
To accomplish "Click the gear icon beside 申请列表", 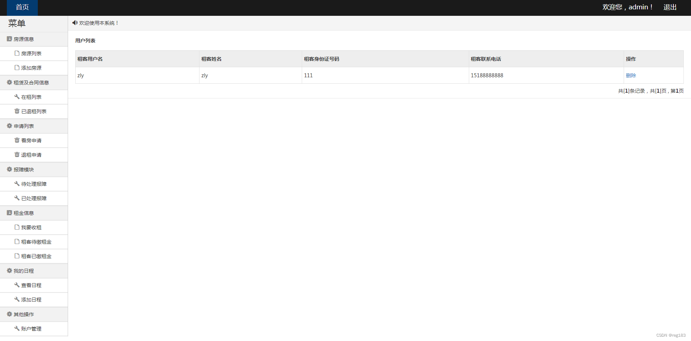I will [9, 126].
